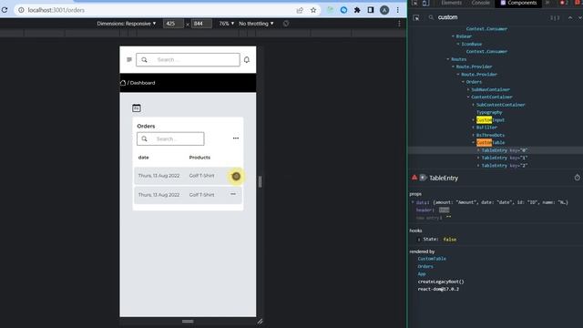Open the No throttling dropdown
This screenshot has width=583, height=328.
(x=256, y=24)
